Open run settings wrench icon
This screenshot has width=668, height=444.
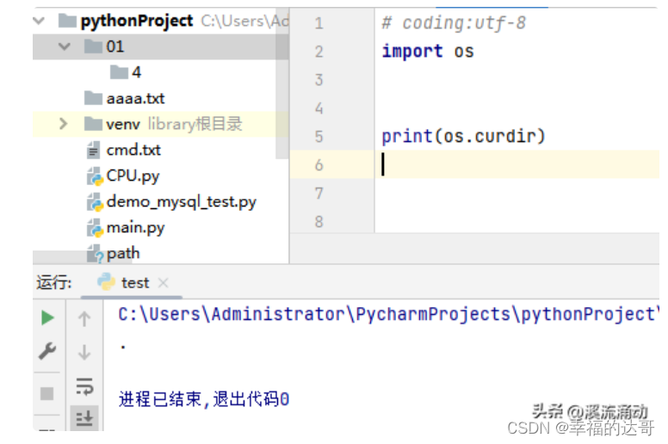coord(47,352)
